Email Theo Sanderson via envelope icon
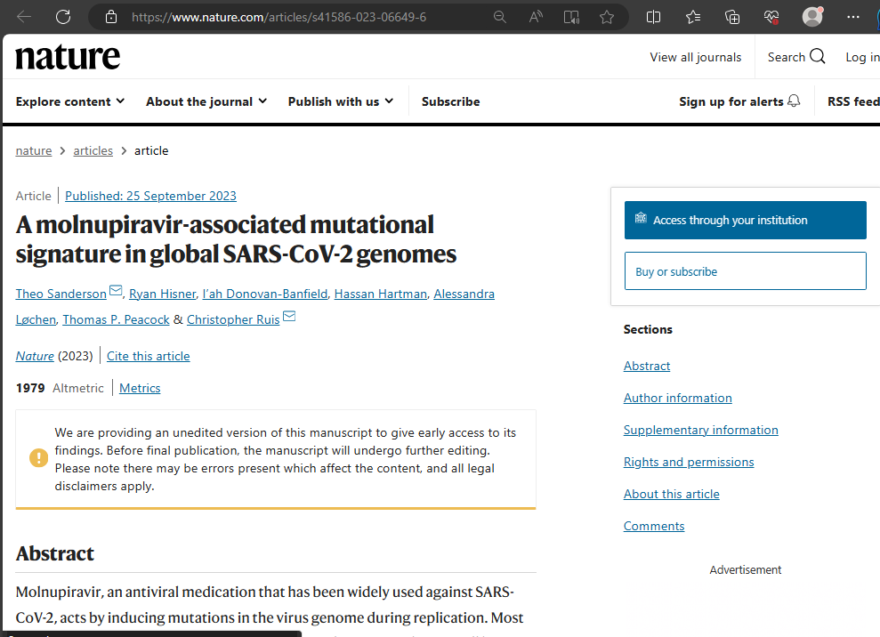Screen dimensions: 880x637 pyautogui.click(x=116, y=291)
